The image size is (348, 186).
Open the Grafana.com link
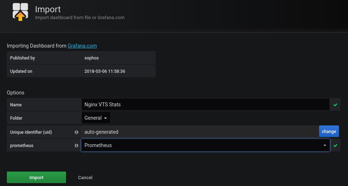click(82, 46)
